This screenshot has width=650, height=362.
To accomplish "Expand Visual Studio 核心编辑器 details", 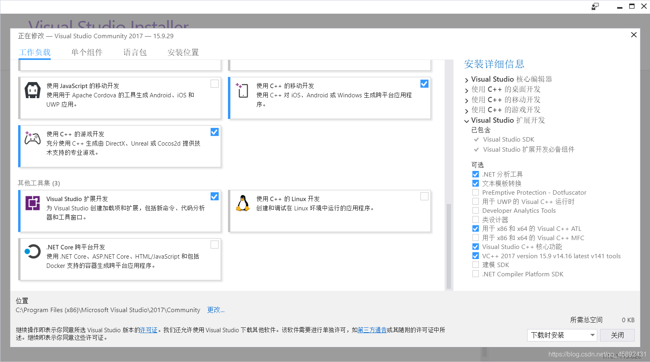I will (x=467, y=80).
